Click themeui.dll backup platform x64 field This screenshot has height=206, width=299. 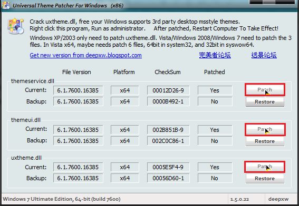(124, 141)
